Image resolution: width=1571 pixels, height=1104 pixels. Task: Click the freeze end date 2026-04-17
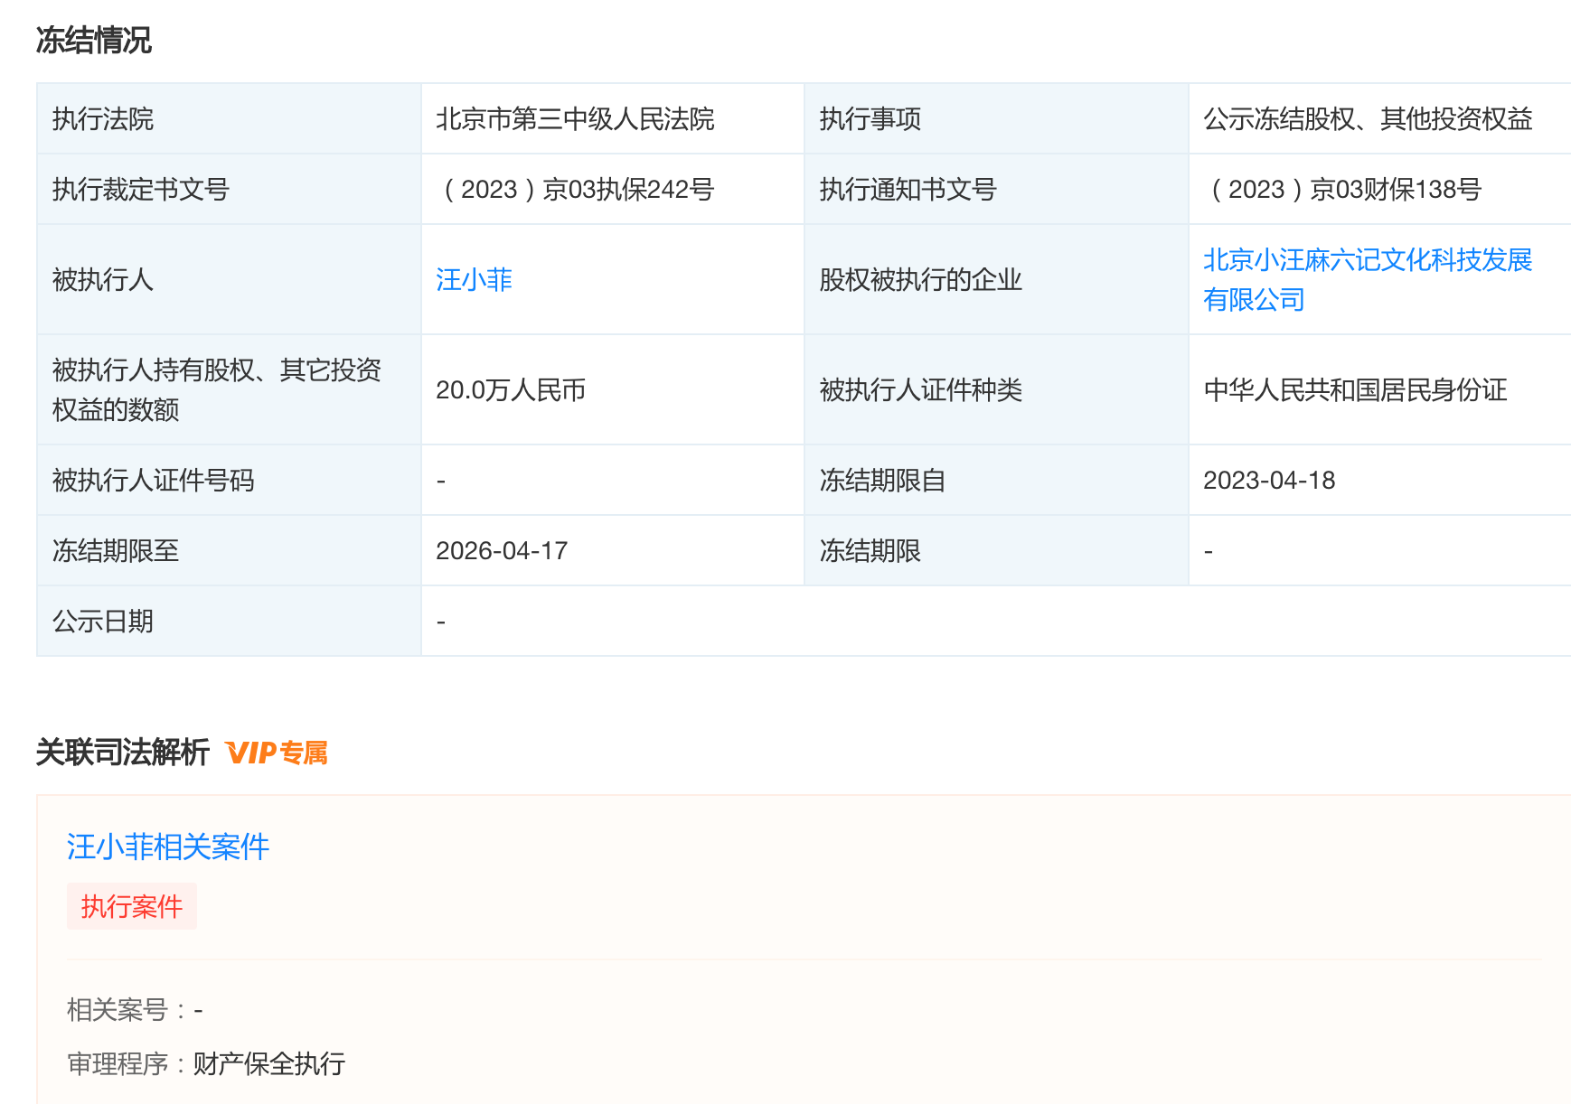501,550
